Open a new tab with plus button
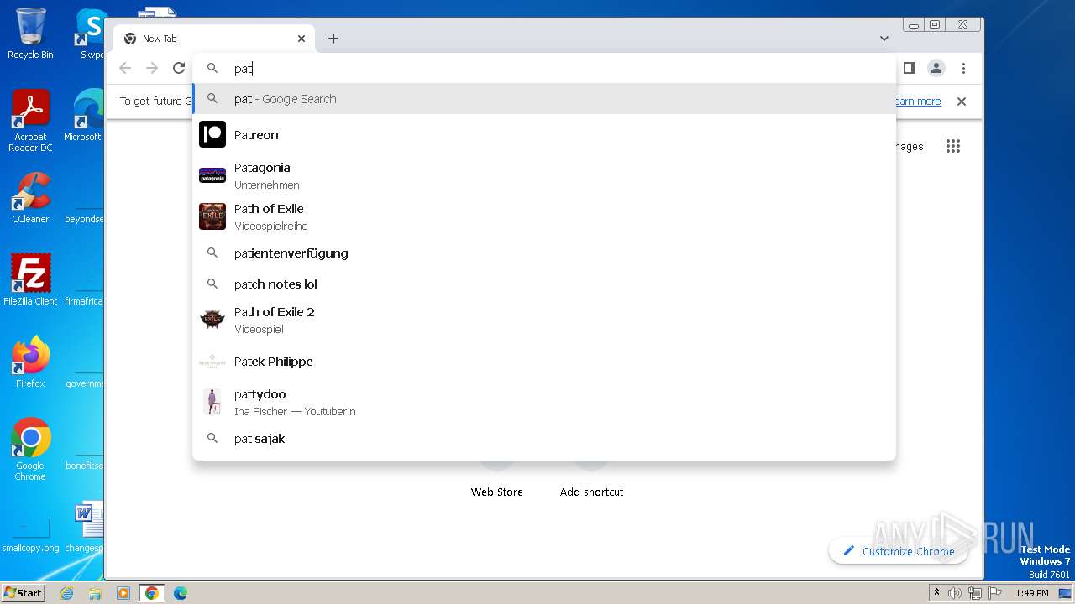Image resolution: width=1075 pixels, height=604 pixels. [333, 39]
